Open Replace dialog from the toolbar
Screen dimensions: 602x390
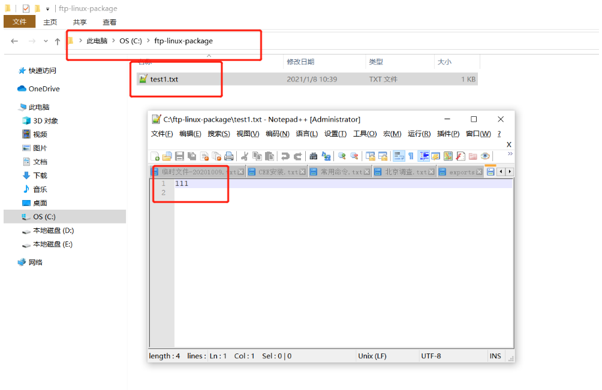pyautogui.click(x=326, y=156)
